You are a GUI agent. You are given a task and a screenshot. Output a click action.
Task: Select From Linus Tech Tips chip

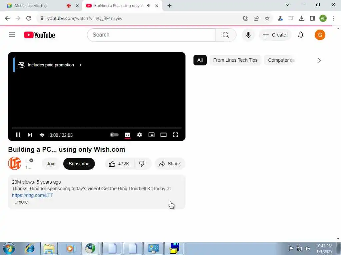pyautogui.click(x=235, y=60)
